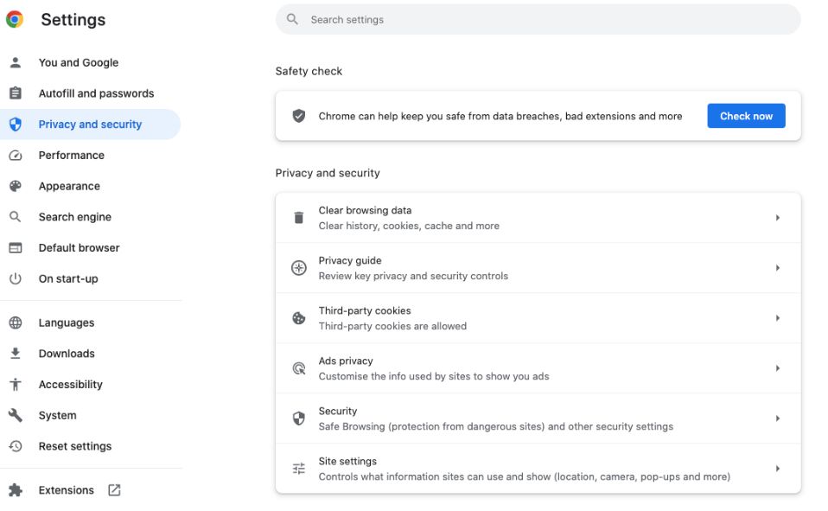828x511 pixels.
Task: Click "Chrome can help keep you safe" text
Action: 500,116
